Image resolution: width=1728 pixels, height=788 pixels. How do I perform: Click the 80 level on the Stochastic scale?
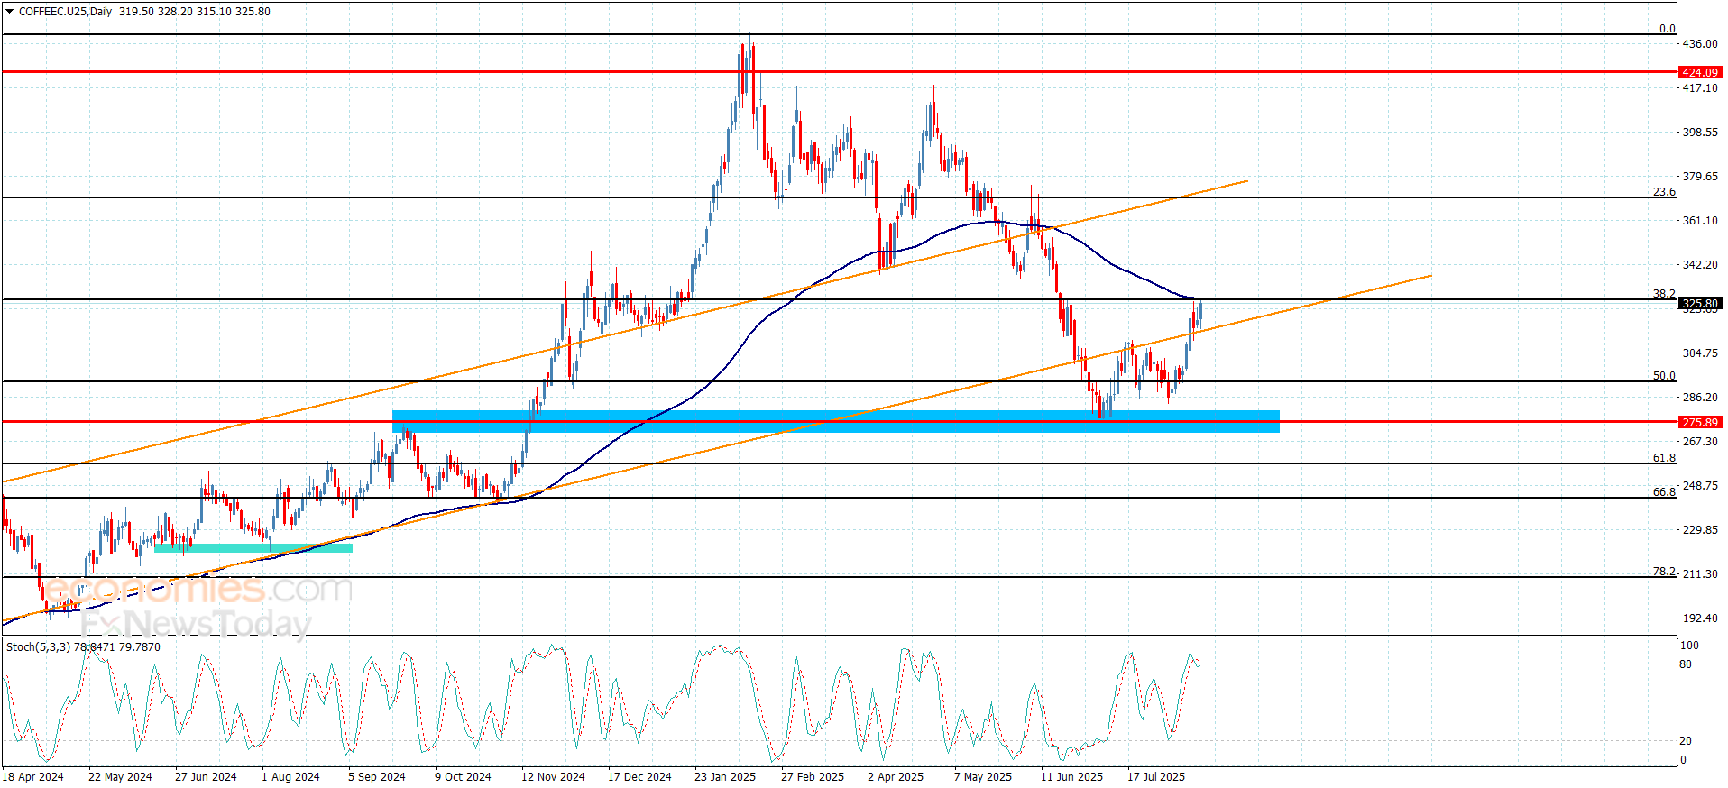point(1686,664)
